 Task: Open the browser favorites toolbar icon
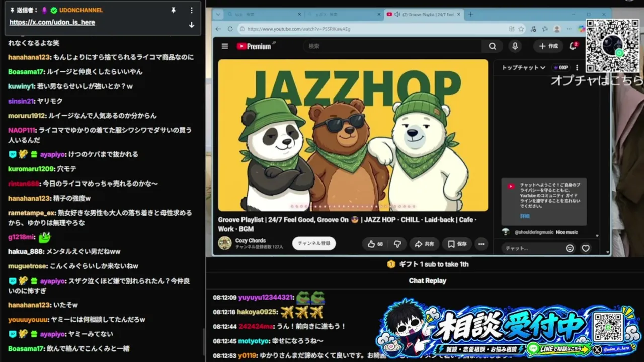click(545, 29)
